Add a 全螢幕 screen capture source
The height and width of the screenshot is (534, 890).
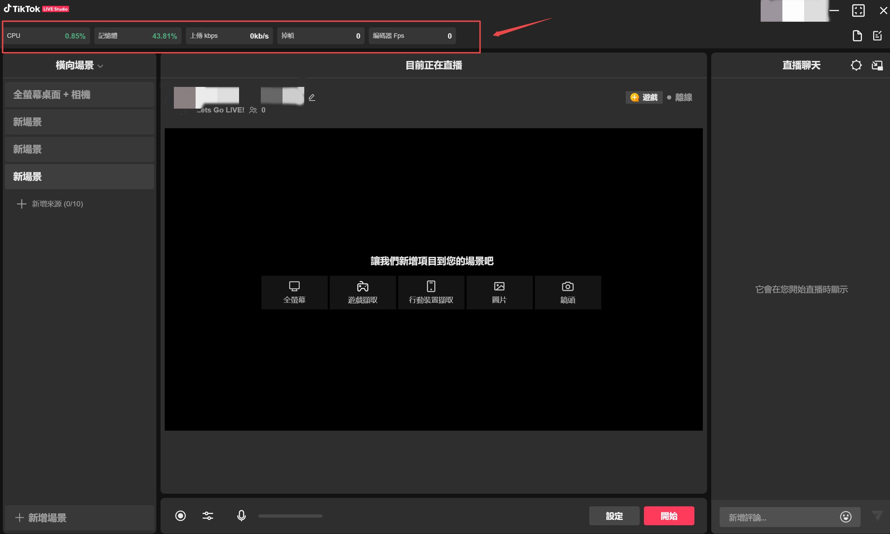[x=294, y=292]
